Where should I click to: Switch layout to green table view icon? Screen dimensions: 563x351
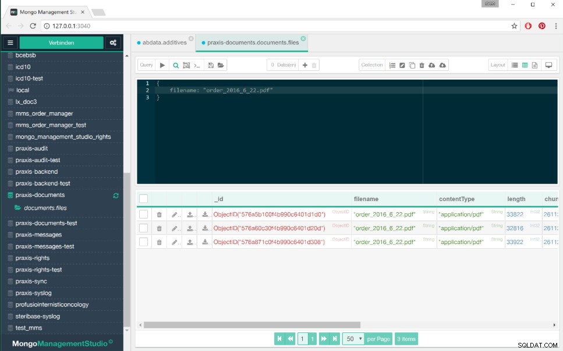point(525,65)
